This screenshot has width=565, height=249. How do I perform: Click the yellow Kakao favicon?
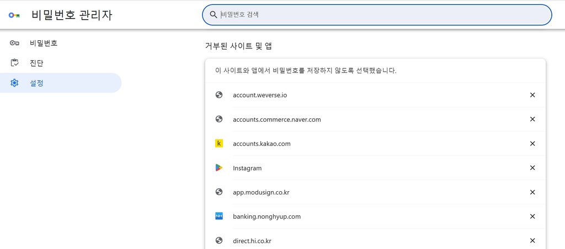[x=218, y=144]
